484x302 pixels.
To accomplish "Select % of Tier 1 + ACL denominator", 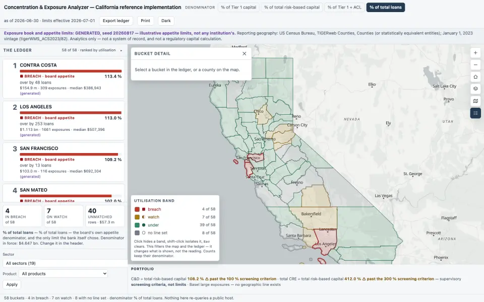I will [x=344, y=8].
